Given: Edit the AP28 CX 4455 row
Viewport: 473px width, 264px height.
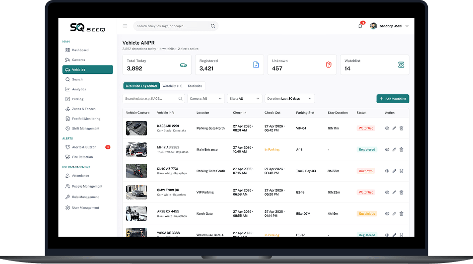Looking at the screenshot, I should pos(394,213).
